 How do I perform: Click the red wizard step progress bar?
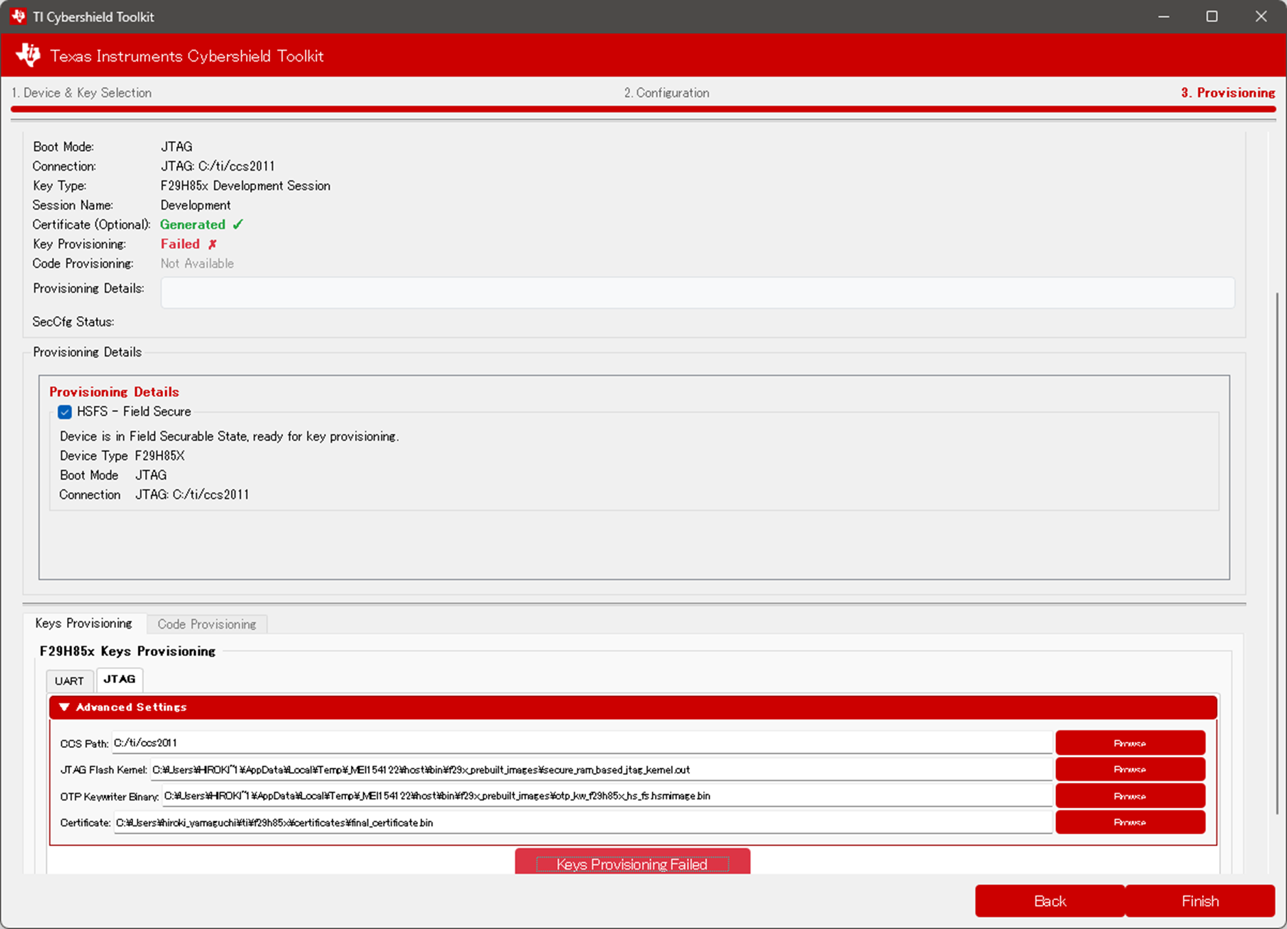click(643, 108)
